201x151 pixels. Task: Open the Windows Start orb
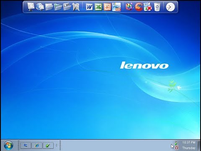click(8, 145)
